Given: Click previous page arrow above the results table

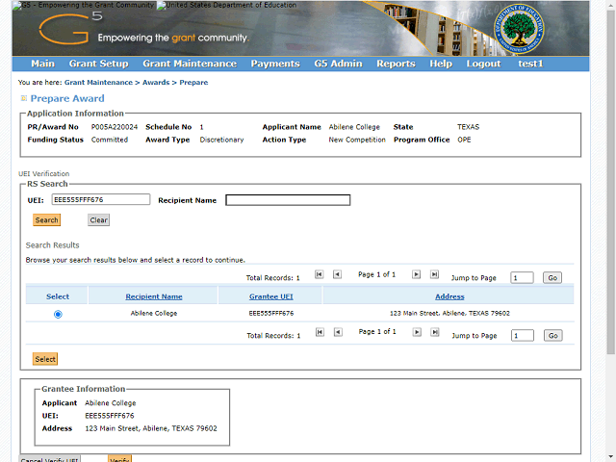Looking at the screenshot, I should (337, 274).
